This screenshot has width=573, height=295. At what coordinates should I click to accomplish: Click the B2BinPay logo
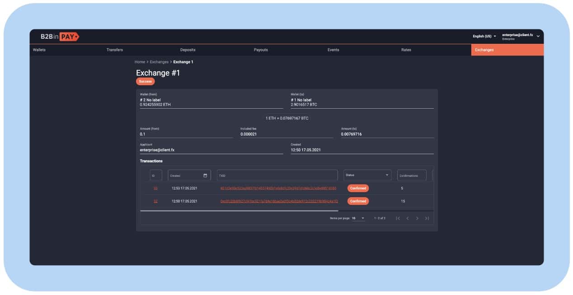60,37
